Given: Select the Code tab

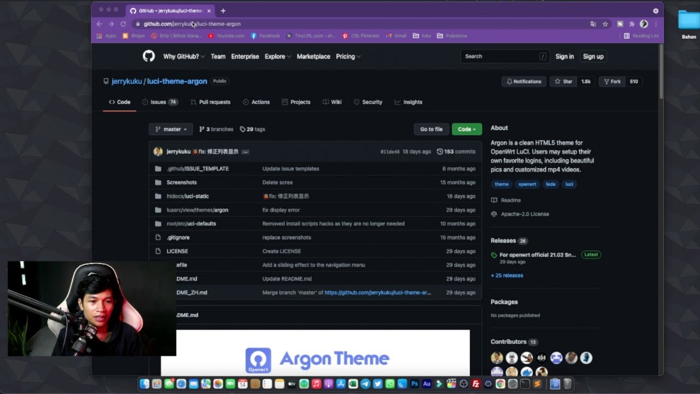Looking at the screenshot, I should 120,102.
